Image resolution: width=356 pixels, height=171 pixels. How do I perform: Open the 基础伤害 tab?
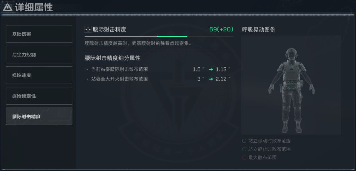(x=39, y=34)
